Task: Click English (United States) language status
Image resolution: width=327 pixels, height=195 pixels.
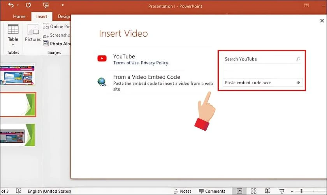Action: [x=49, y=191]
